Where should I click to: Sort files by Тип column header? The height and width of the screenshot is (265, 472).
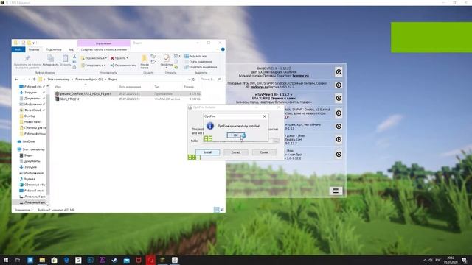[x=157, y=87]
